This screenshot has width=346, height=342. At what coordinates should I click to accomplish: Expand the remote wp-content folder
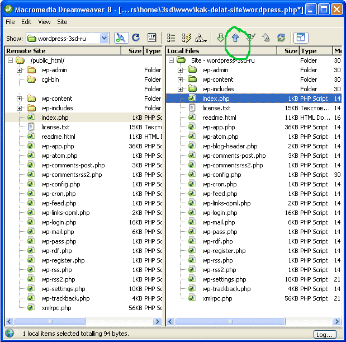pos(19,99)
